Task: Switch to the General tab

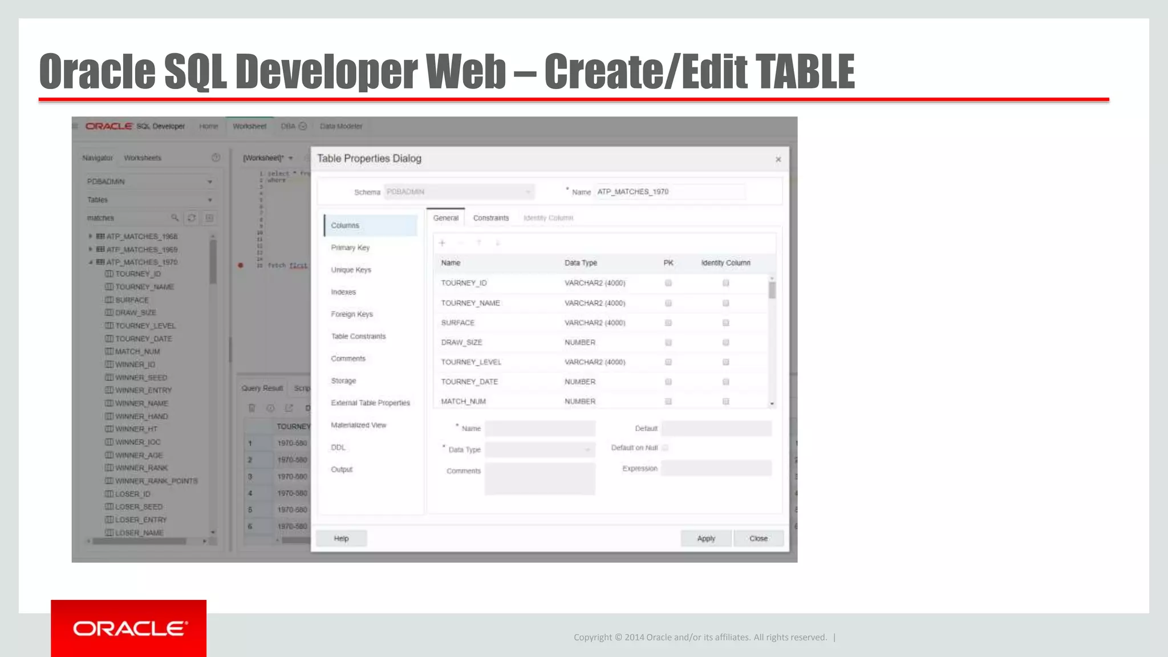Action: click(x=445, y=218)
